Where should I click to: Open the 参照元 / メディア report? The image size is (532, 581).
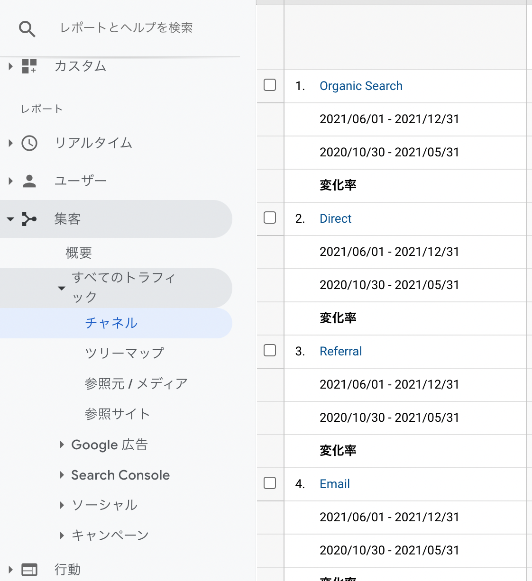(136, 383)
